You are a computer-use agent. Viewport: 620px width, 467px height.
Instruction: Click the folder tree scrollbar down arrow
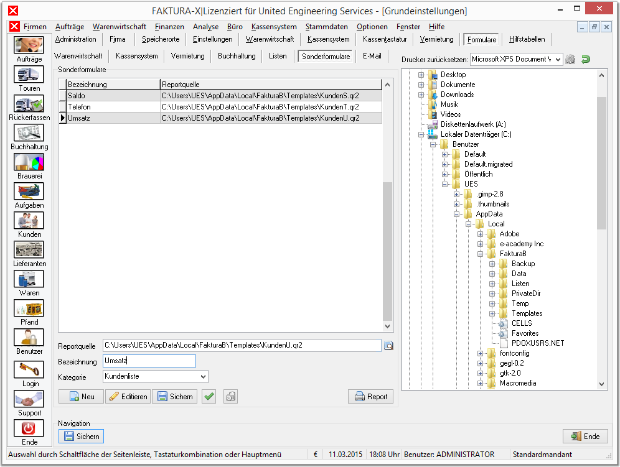click(601, 384)
